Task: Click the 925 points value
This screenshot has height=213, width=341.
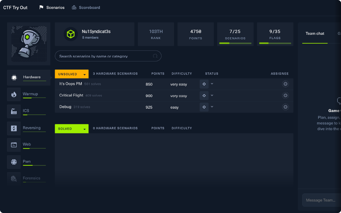Action: pos(149,107)
